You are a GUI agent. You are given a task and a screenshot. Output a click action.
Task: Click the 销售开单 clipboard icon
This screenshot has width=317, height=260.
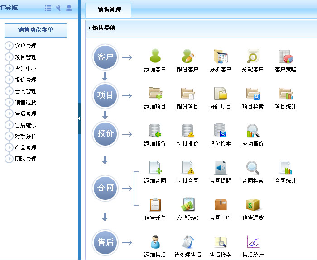tap(155, 205)
